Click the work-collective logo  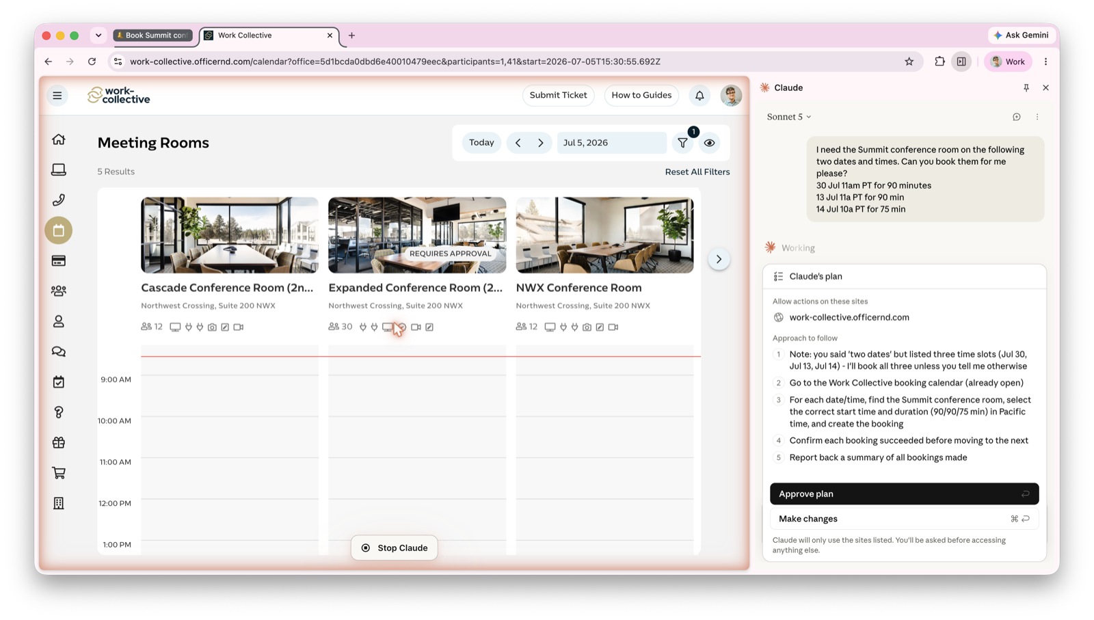(118, 95)
